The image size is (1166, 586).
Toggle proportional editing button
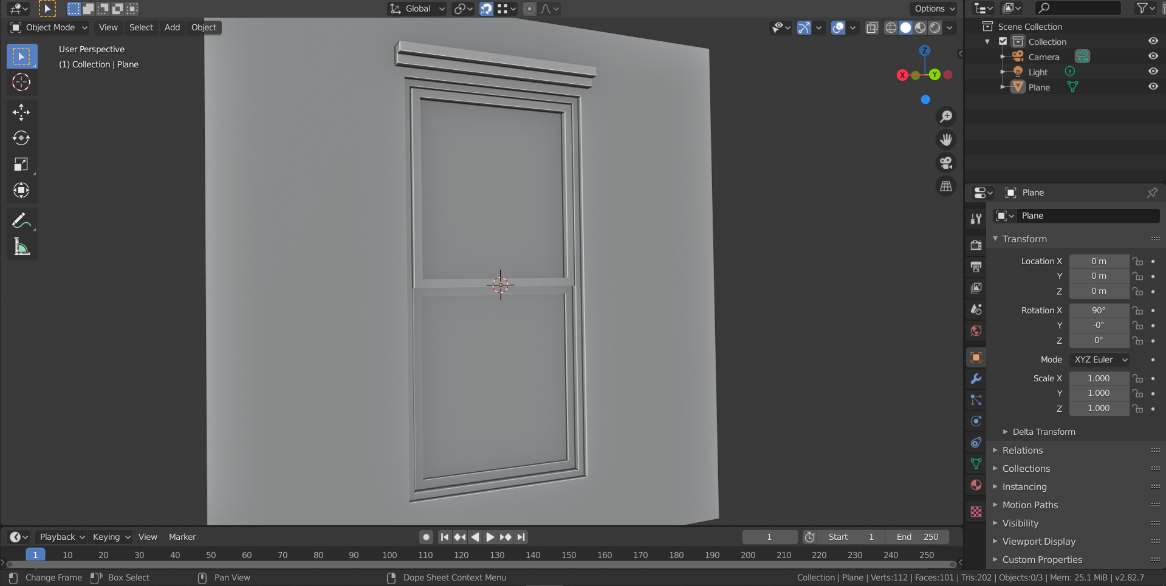tap(530, 9)
